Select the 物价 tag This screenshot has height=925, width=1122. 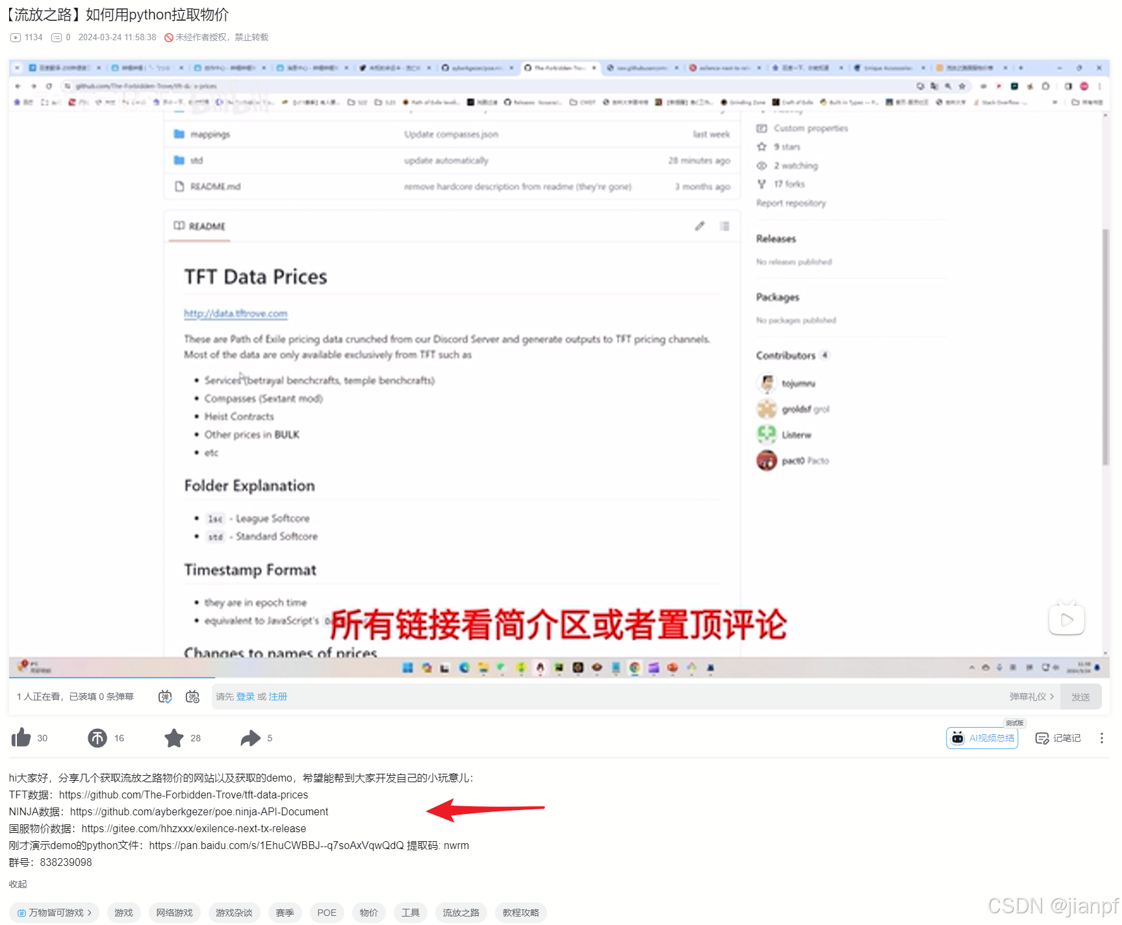pyautogui.click(x=369, y=913)
